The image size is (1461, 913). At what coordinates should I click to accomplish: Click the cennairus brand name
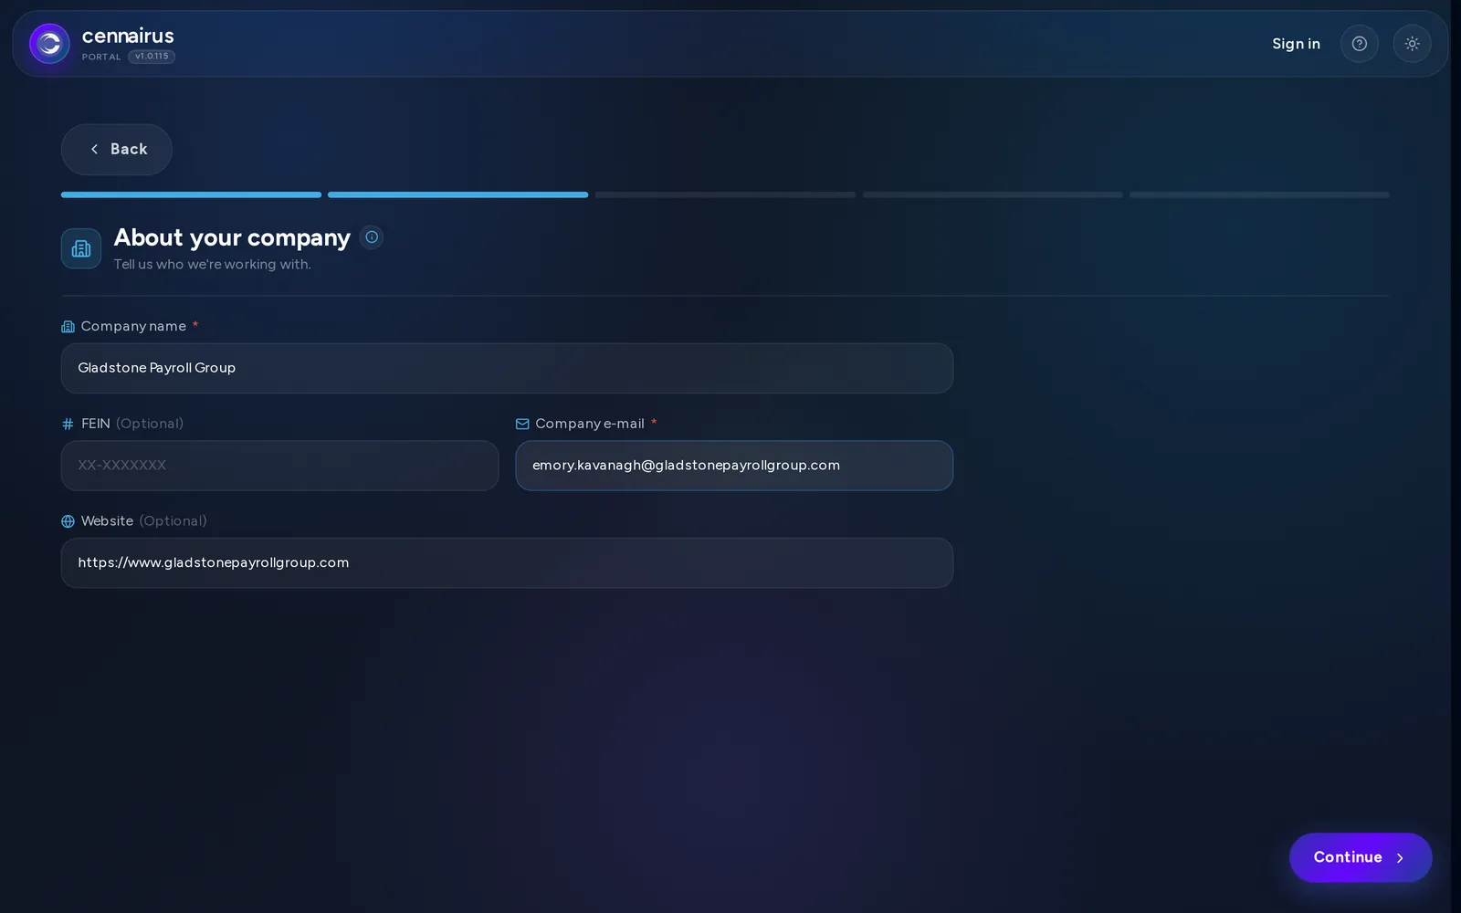click(x=128, y=36)
